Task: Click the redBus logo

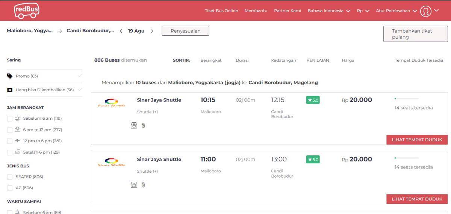Action: [26, 11]
